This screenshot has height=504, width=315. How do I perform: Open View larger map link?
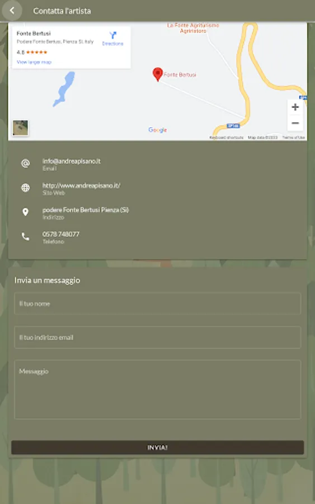pyautogui.click(x=34, y=62)
